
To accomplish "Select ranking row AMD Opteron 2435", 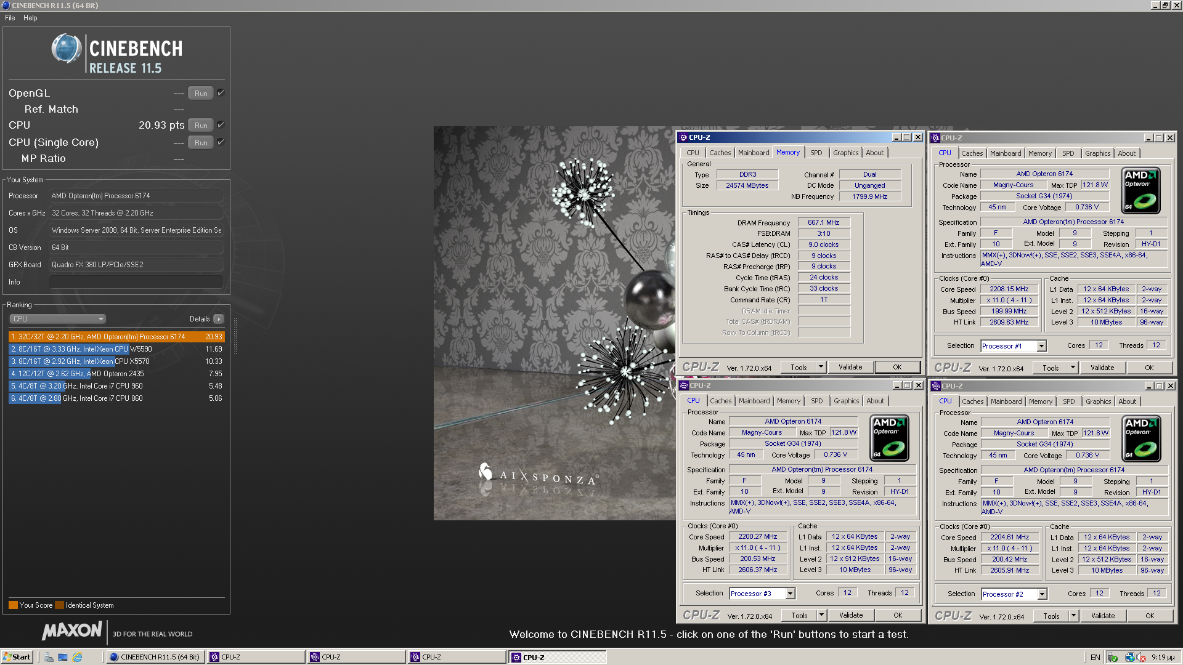I will 116,374.
